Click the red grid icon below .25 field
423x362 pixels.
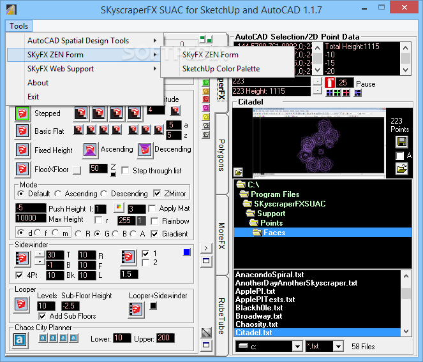346,93
